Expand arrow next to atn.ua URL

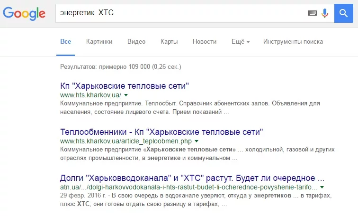coord(322,187)
